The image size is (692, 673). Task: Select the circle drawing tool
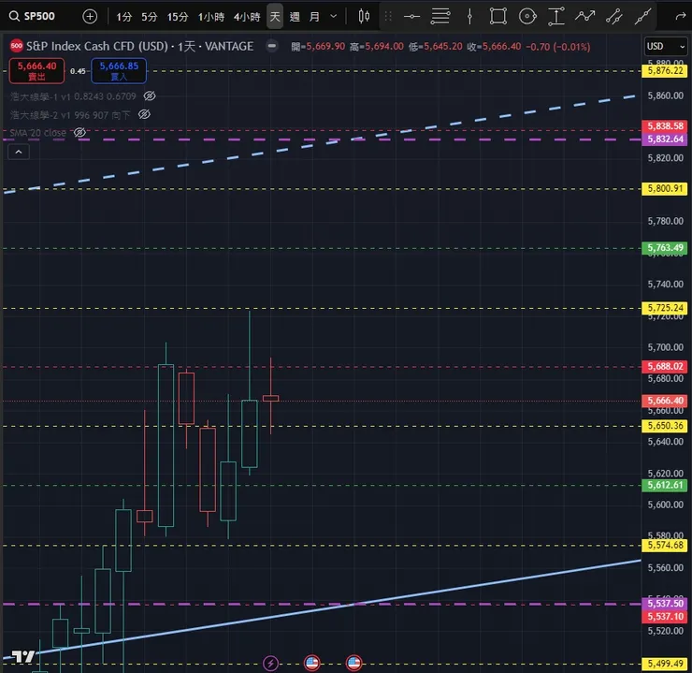[527, 17]
